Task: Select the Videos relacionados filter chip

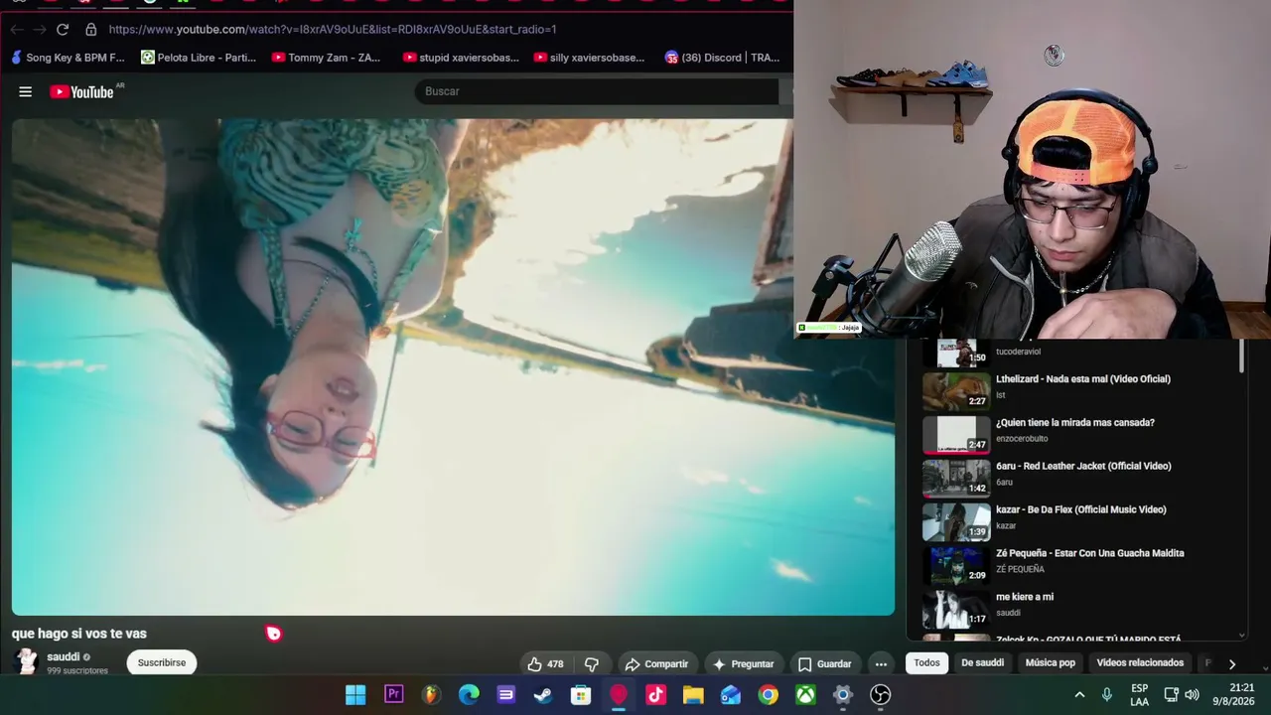Action: (1140, 662)
